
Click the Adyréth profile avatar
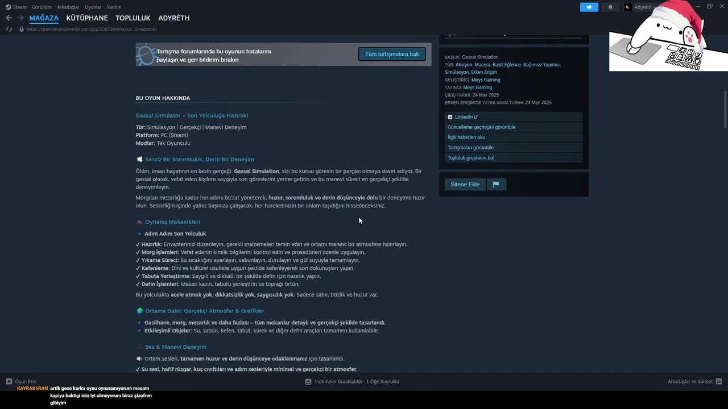click(628, 7)
